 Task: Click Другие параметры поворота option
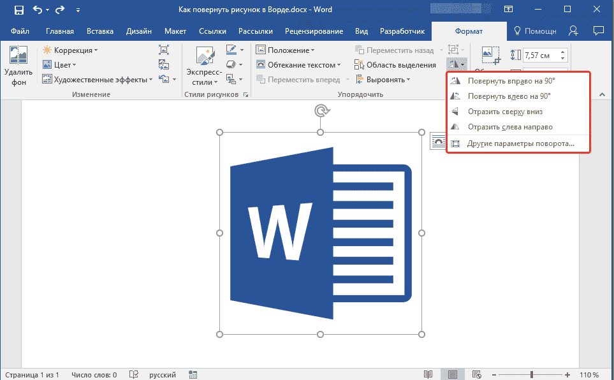[x=520, y=143]
